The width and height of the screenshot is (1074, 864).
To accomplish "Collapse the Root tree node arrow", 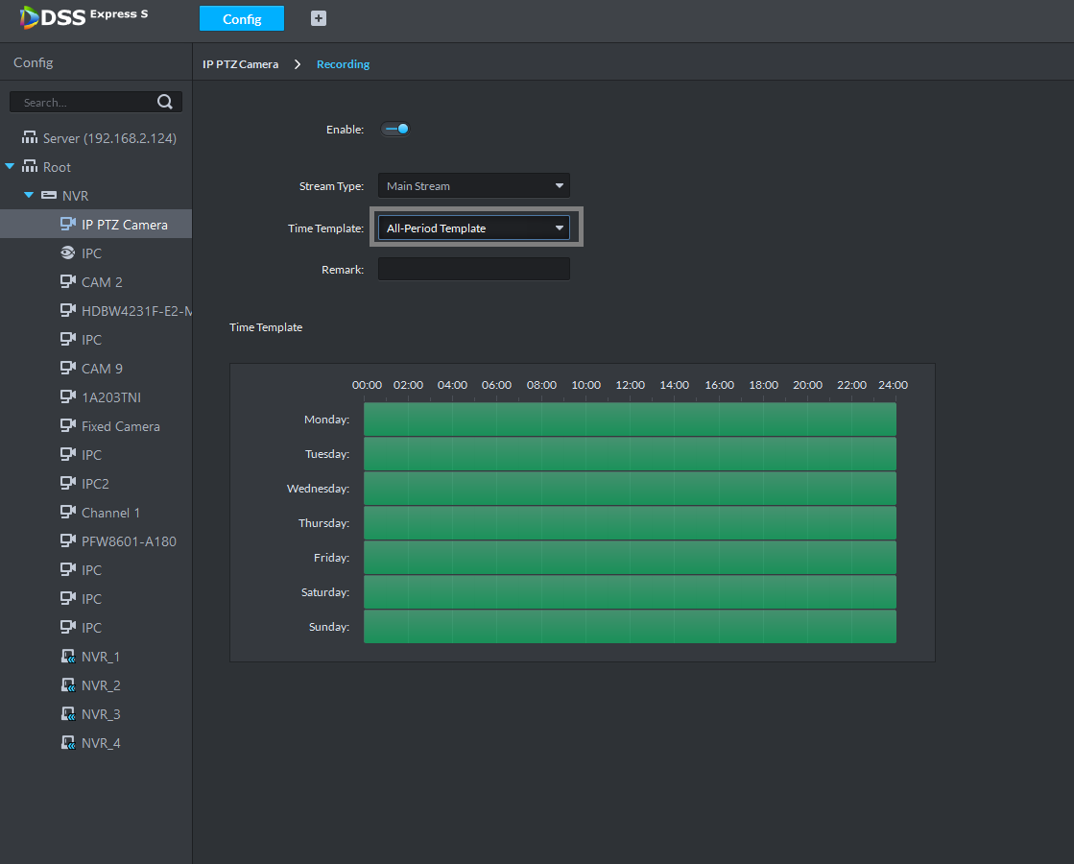I will pyautogui.click(x=10, y=167).
